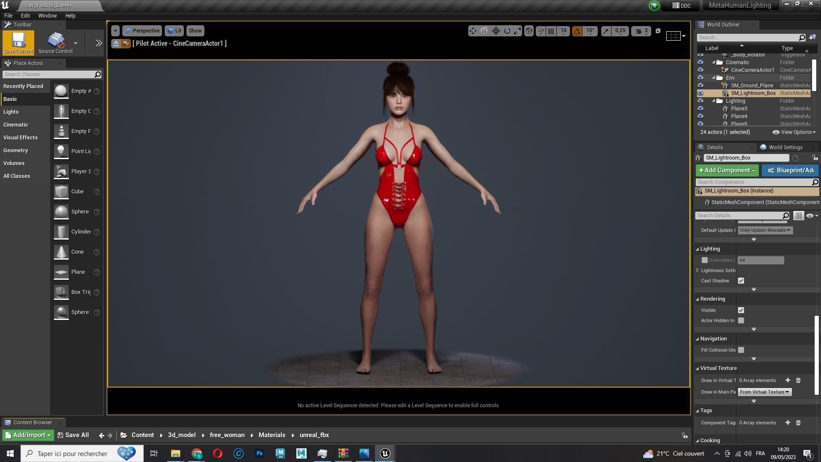Open Source Control from the toolbar
Viewport: 821px width, 462px height.
(55, 43)
